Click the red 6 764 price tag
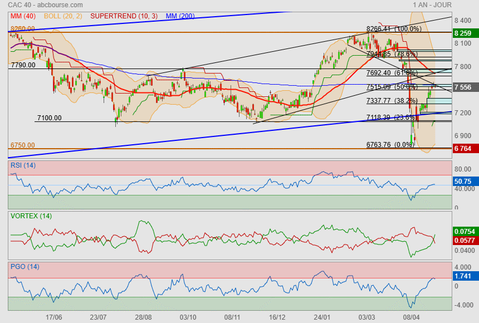 point(465,149)
